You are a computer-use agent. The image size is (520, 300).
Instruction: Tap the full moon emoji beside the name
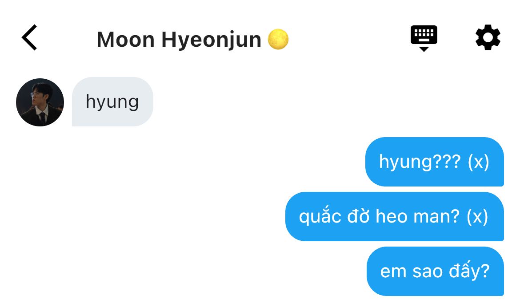coord(278,39)
